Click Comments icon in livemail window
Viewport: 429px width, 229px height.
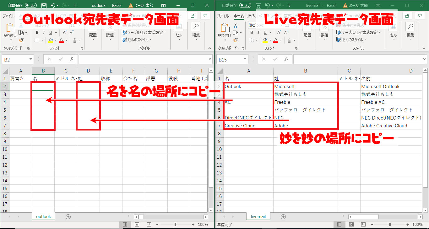point(420,16)
